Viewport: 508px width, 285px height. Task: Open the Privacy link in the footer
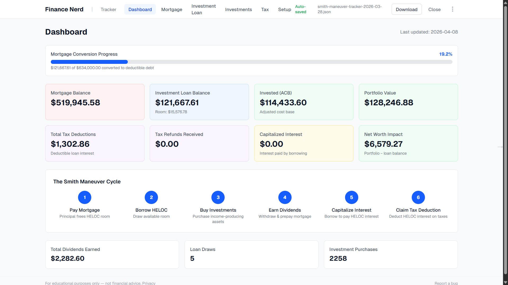[x=149, y=283]
